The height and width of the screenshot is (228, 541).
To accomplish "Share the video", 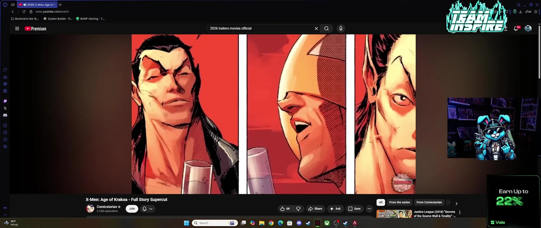I will click(315, 209).
